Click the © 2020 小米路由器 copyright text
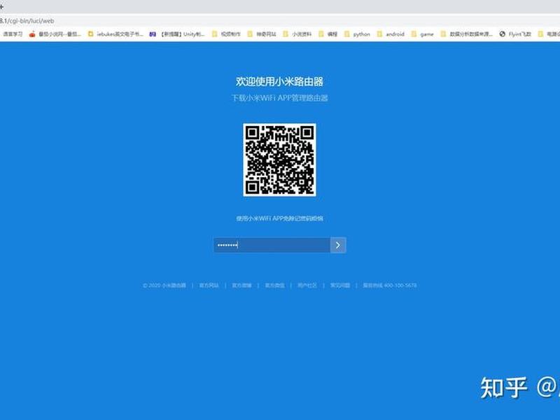 tap(164, 286)
